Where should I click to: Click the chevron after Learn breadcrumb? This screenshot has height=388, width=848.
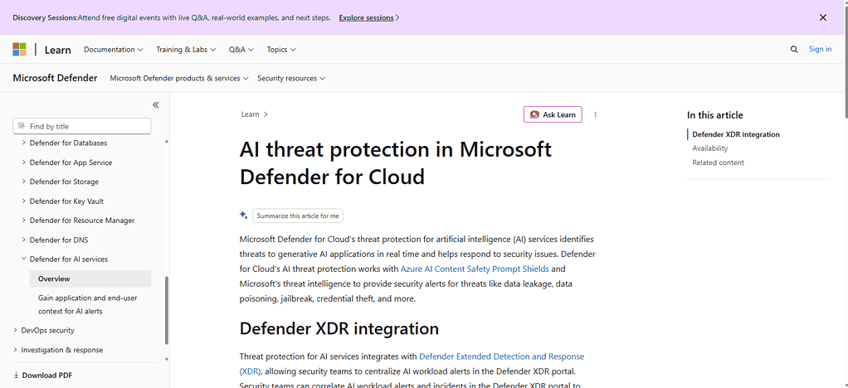(x=266, y=114)
